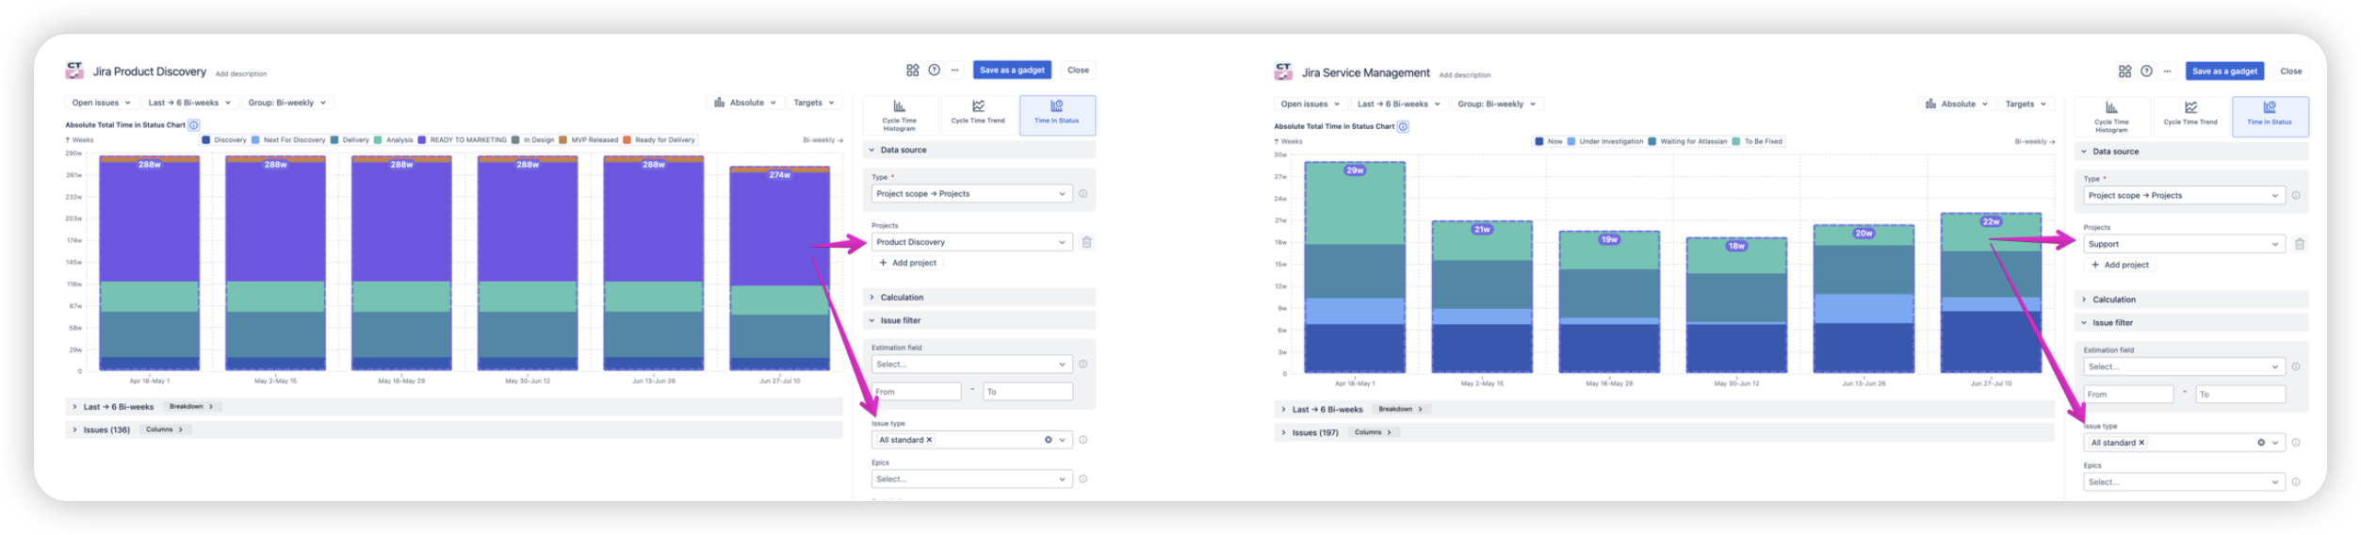Viewport: 2361px width, 535px height.
Task: Click the chart title info icon in Product Discovery panel
Action: pyautogui.click(x=193, y=124)
